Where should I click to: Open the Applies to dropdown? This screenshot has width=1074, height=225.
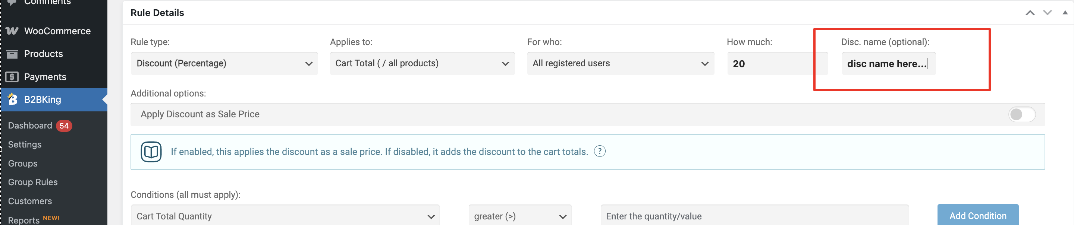click(422, 63)
